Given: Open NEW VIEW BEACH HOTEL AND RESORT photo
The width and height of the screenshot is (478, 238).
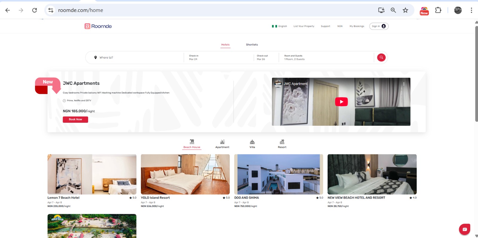Looking at the screenshot, I should pyautogui.click(x=372, y=174).
